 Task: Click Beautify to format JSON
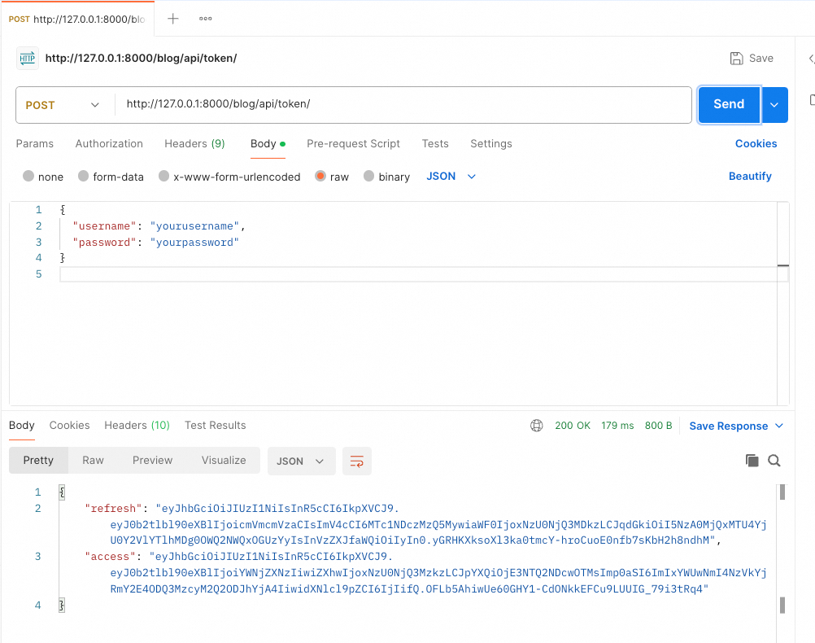[x=750, y=177]
